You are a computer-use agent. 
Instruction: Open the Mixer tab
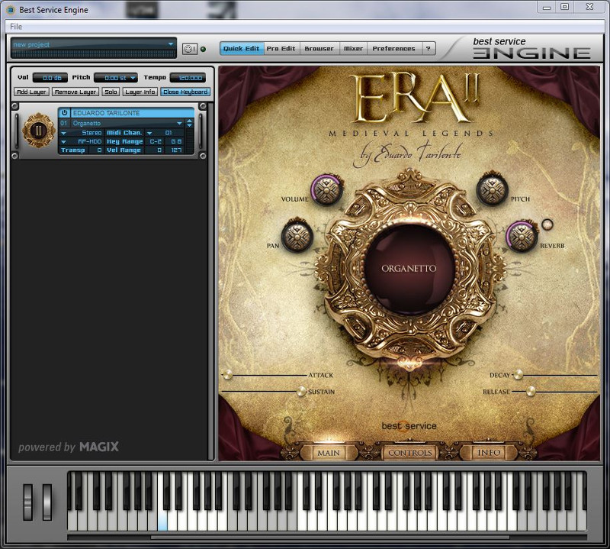(353, 49)
